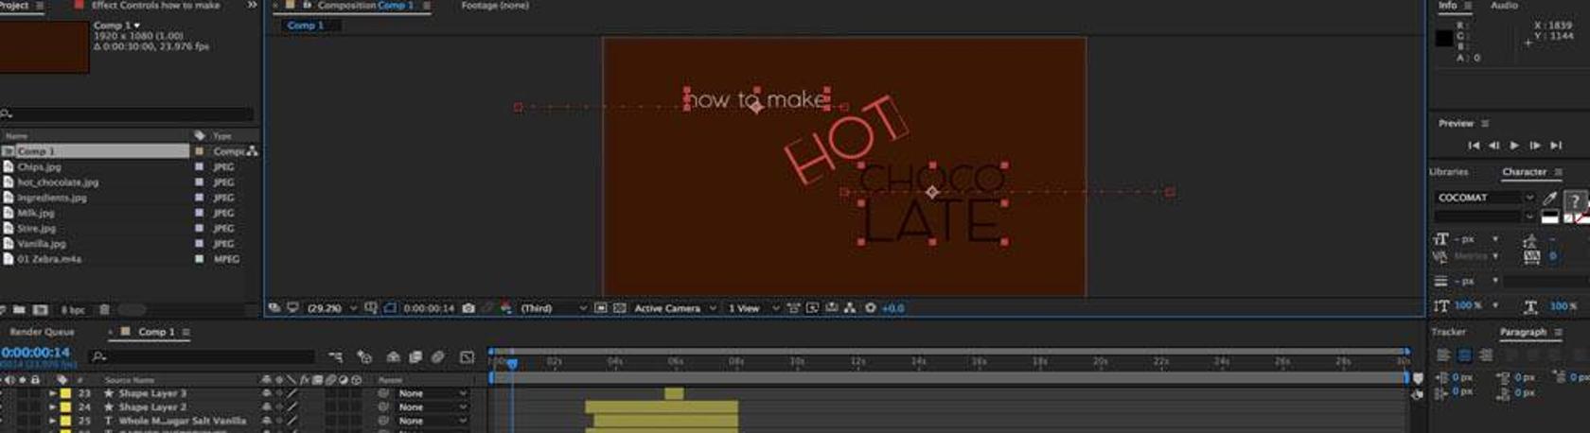Toggle region of interest icon
Screen dimensions: 1590x433
[601, 308]
